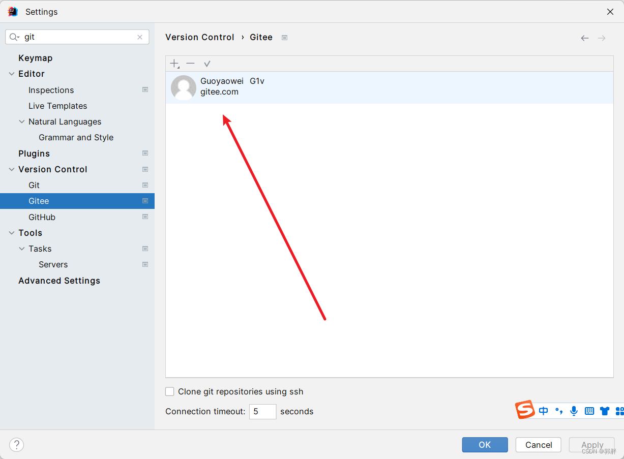Collapse the Editor tree node

(x=12, y=74)
